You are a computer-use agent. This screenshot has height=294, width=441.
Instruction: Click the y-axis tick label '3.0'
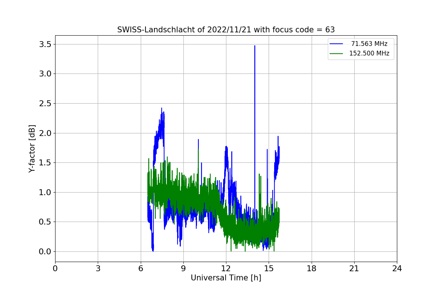point(46,74)
